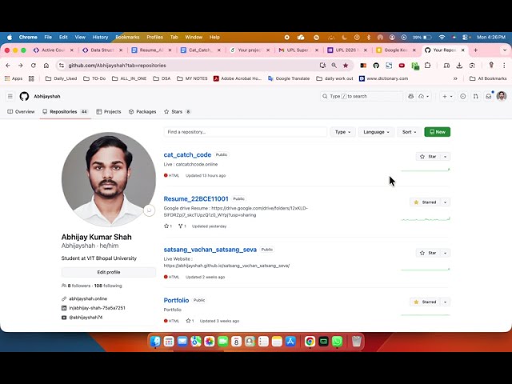Image resolution: width=512 pixels, height=384 pixels.
Task: Open the GitHub hamburger navigation menu
Action: click(x=10, y=96)
